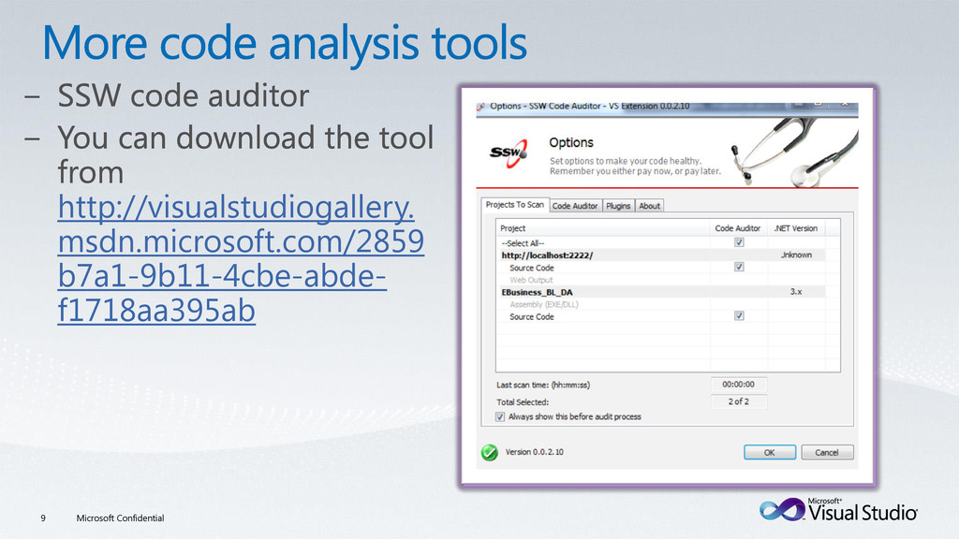Screen dimensions: 959x539
Task: Click the Options heading in dialog
Action: tap(571, 142)
